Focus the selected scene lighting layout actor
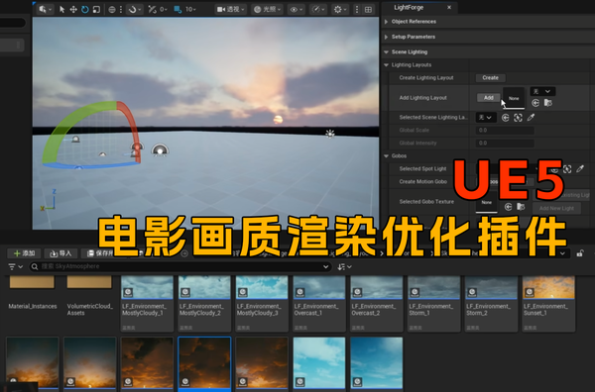The height and width of the screenshot is (392, 595). click(x=518, y=118)
